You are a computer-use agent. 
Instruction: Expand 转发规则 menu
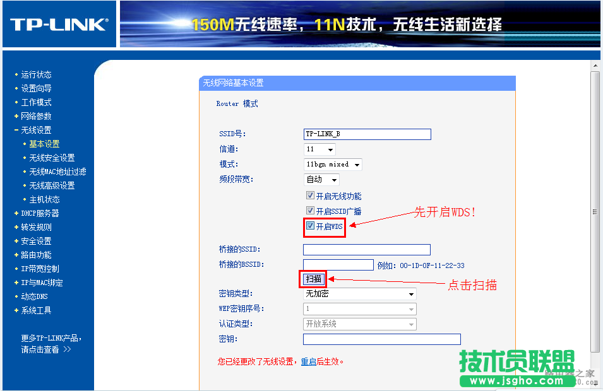point(36,227)
